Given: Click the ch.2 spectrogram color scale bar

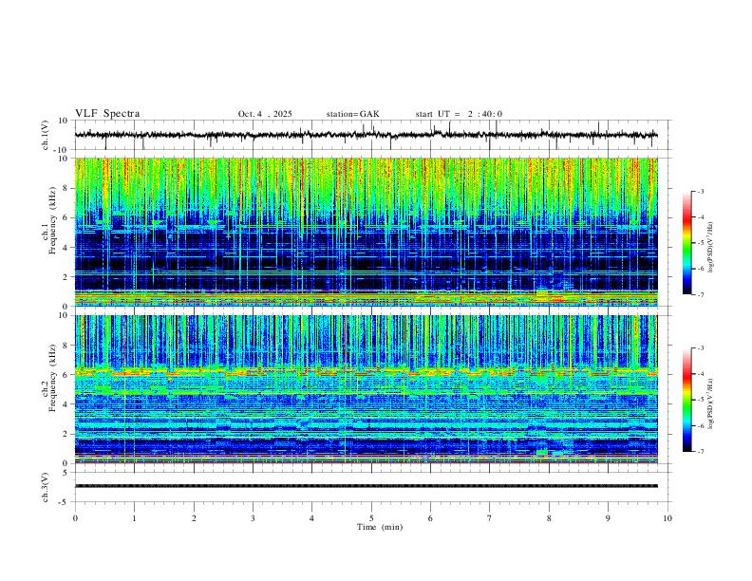Looking at the screenshot, I should pyautogui.click(x=687, y=400).
